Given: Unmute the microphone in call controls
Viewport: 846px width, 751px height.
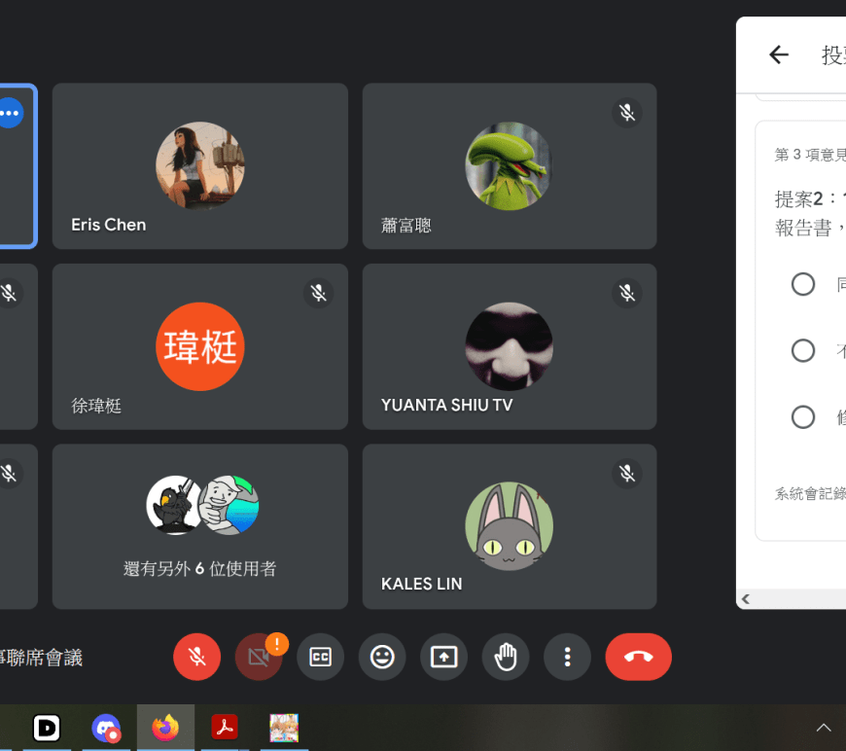Looking at the screenshot, I should pyautogui.click(x=196, y=658).
